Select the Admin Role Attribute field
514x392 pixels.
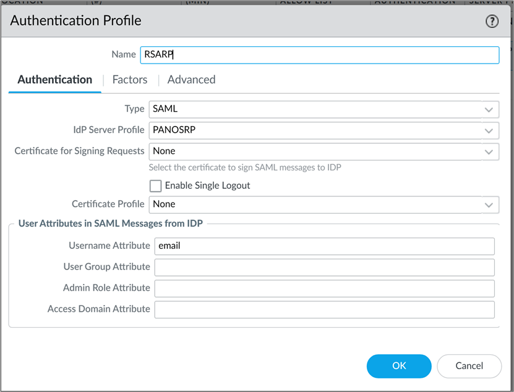point(324,288)
